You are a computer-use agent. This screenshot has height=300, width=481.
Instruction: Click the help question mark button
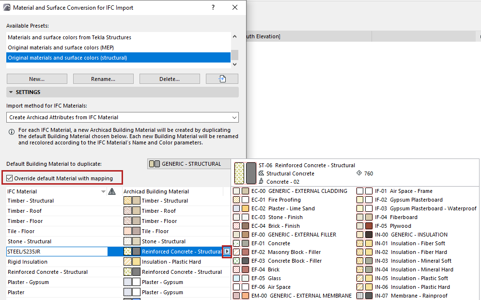coord(213,7)
